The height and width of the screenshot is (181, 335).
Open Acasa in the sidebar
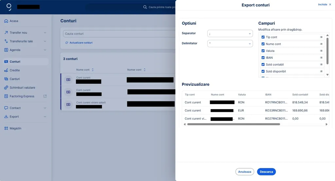(x=26, y=21)
